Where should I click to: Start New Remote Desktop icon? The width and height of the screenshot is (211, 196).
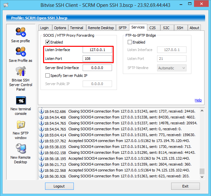pos(21,149)
